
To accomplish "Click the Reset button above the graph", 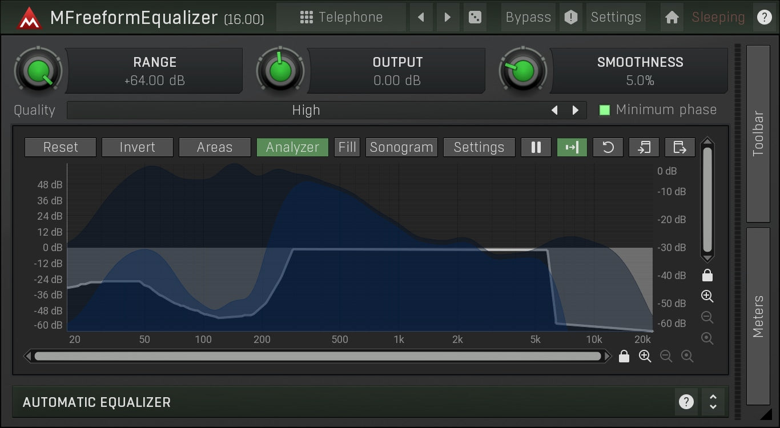I will [61, 147].
